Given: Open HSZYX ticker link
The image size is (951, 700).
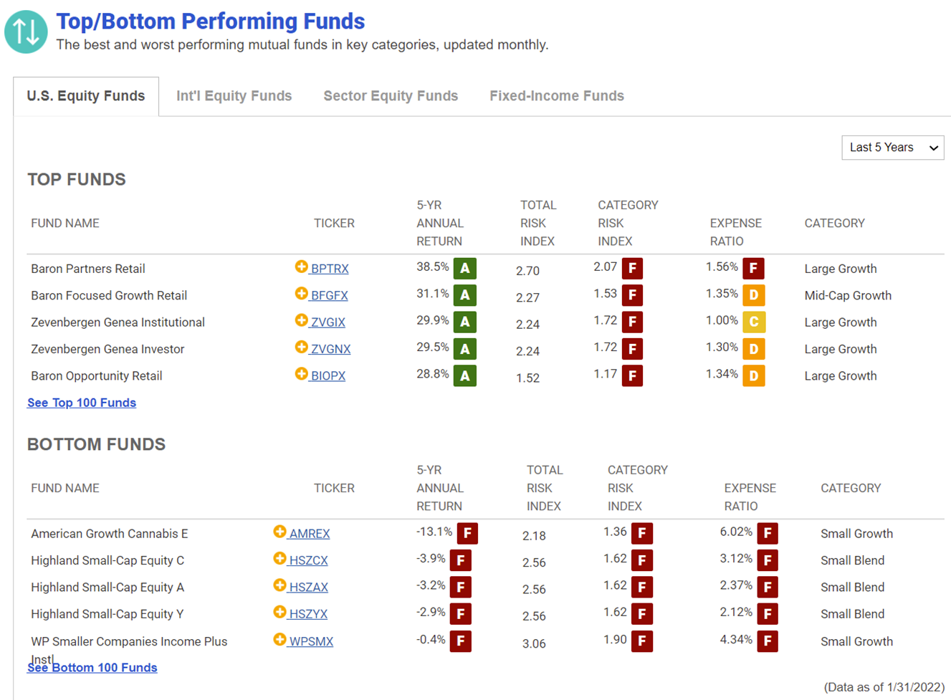Looking at the screenshot, I should [x=308, y=614].
